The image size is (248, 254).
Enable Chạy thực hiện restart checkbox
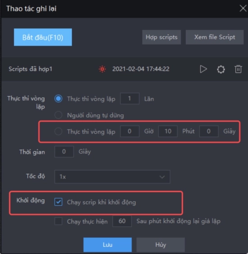[58, 221]
